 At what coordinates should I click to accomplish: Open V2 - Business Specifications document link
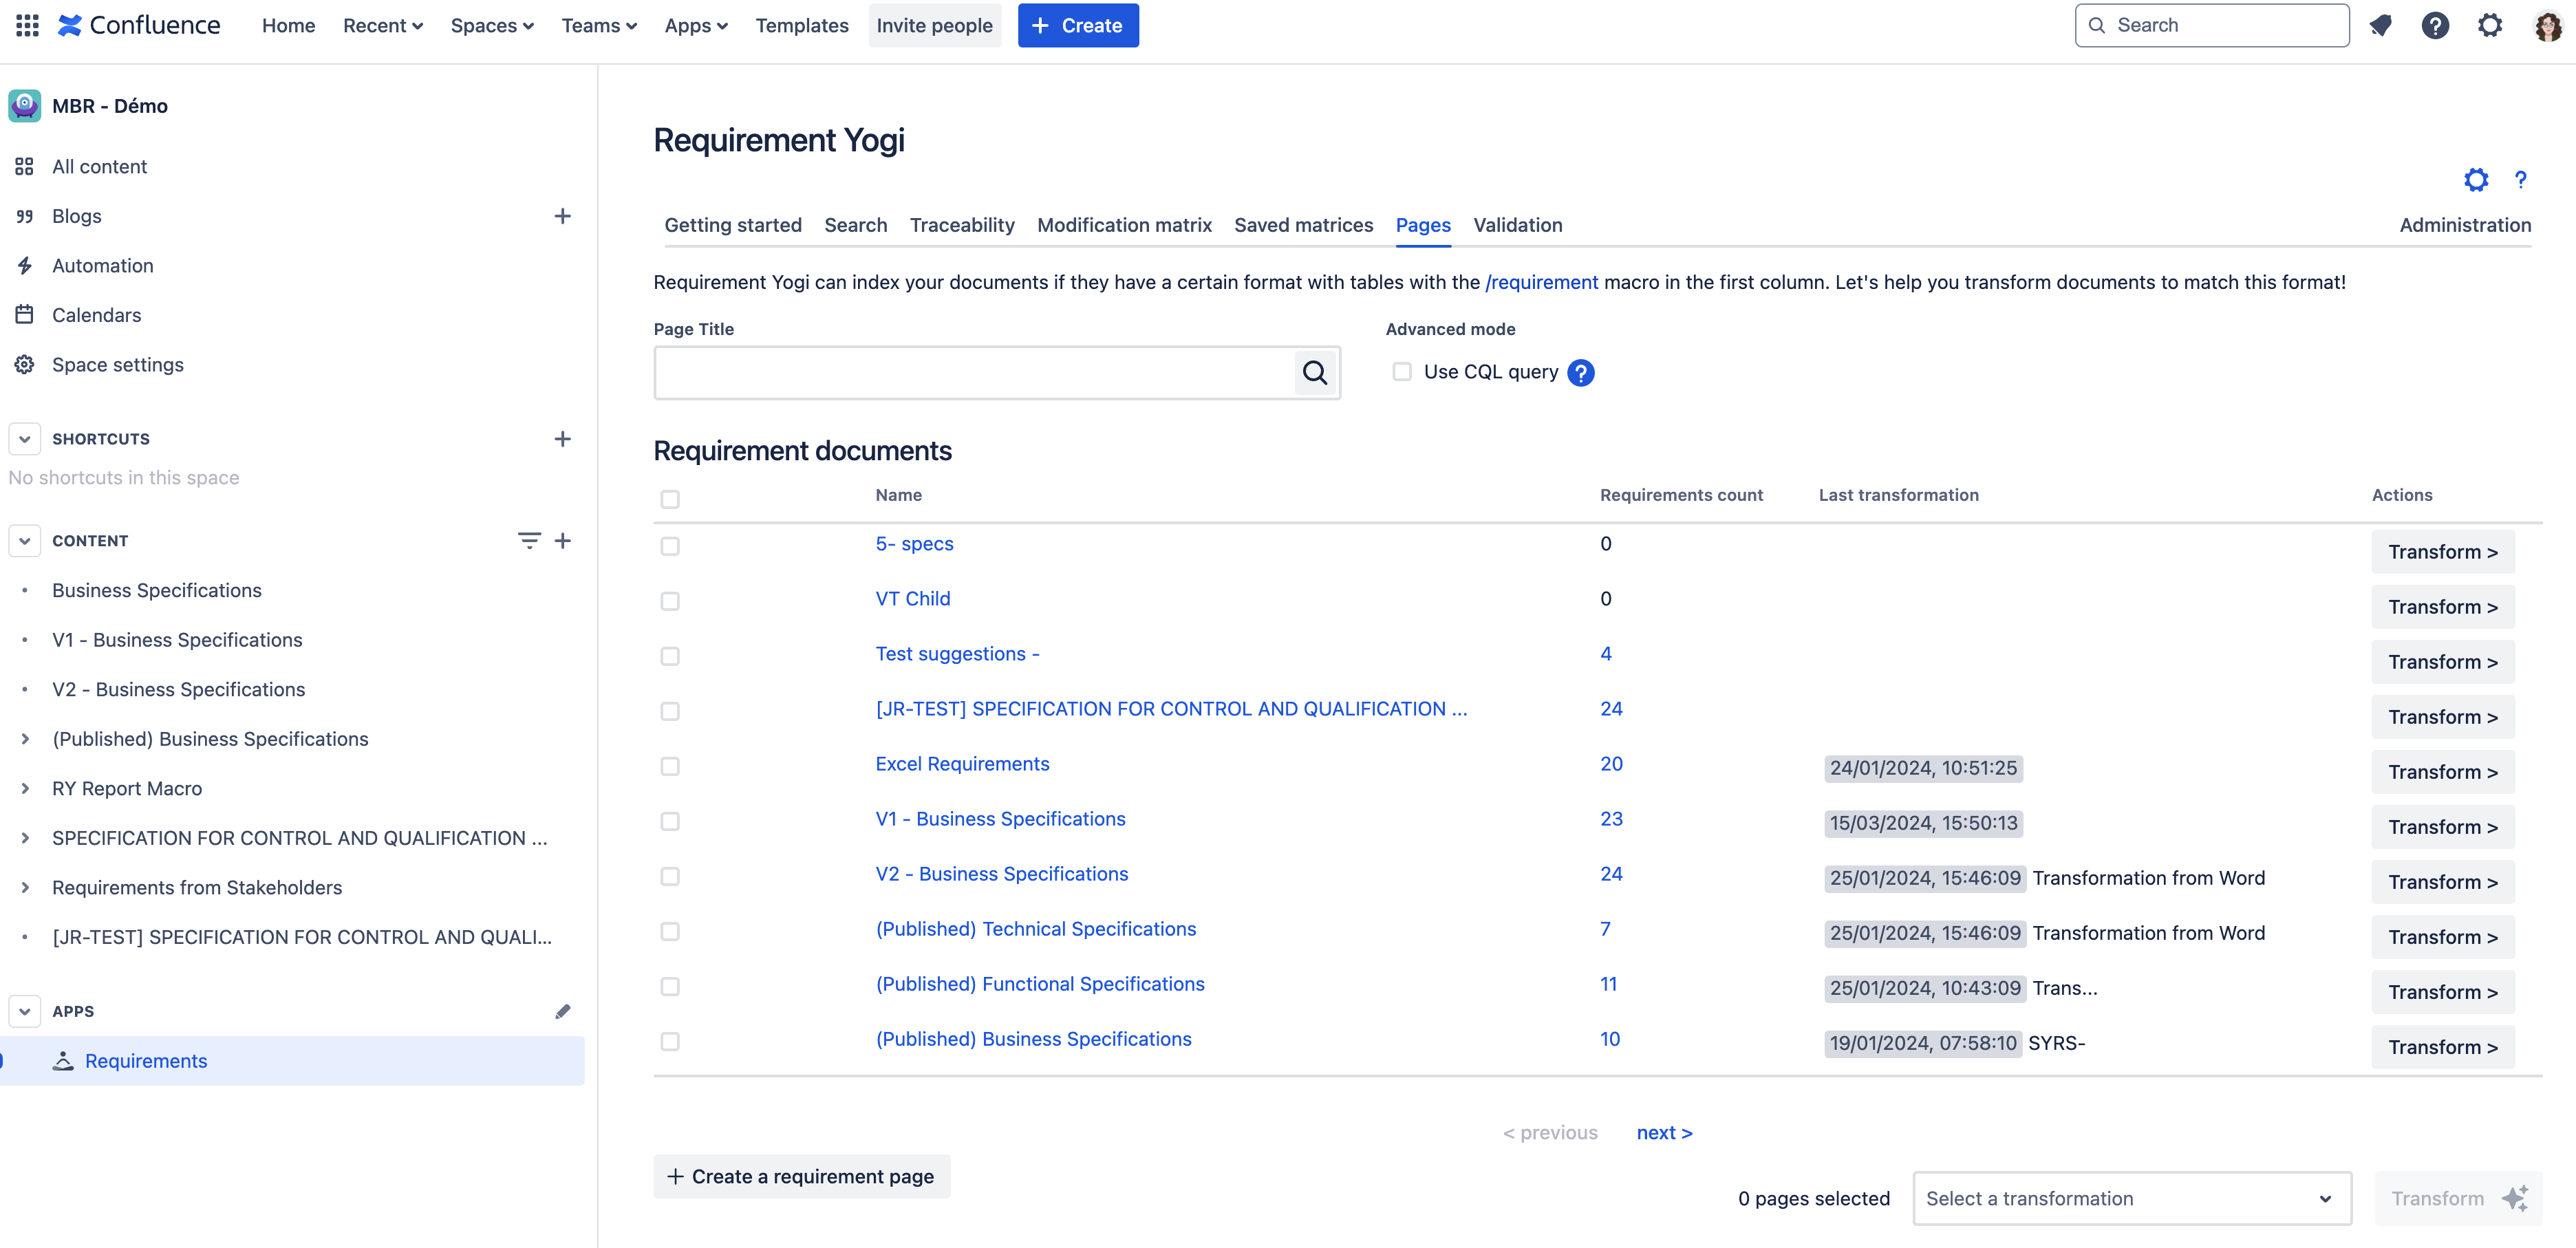1001,874
